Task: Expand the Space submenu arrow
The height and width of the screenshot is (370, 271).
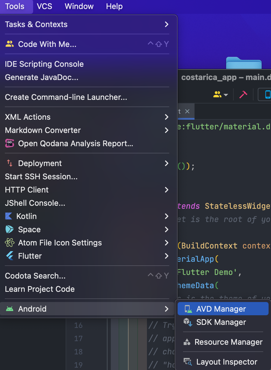Action: (167, 230)
